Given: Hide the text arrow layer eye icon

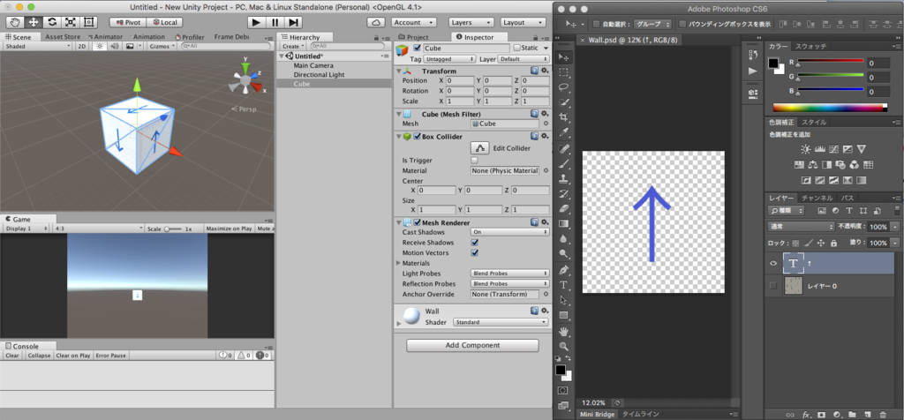Looking at the screenshot, I should pyautogui.click(x=773, y=263).
